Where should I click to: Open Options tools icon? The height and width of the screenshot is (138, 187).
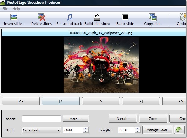point(183,17)
